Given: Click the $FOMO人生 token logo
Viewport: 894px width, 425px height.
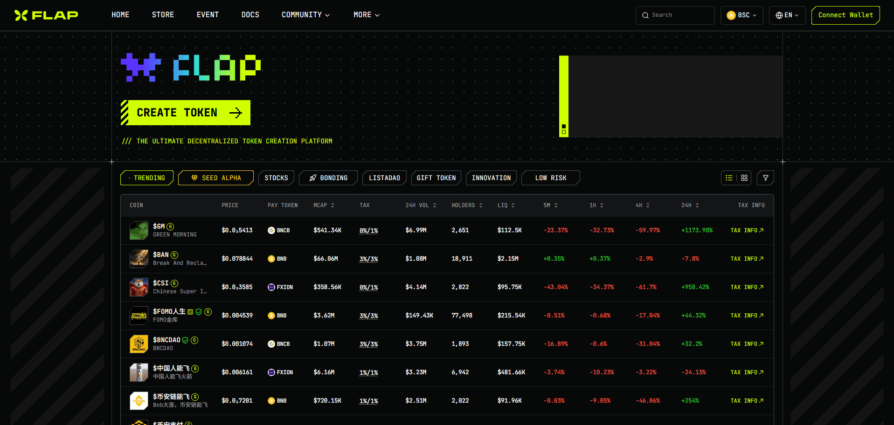Looking at the screenshot, I should tap(139, 316).
